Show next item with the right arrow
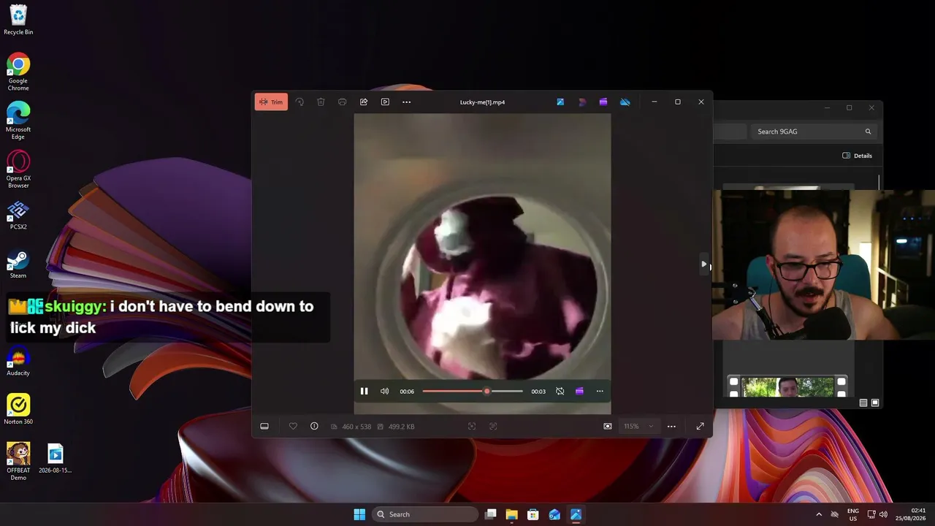The image size is (935, 526). click(703, 264)
